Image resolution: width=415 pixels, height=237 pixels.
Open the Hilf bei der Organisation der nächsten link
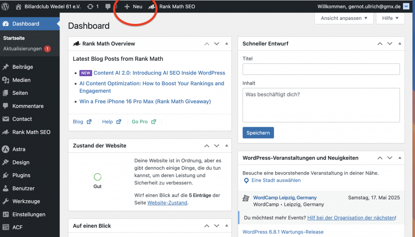(351, 218)
